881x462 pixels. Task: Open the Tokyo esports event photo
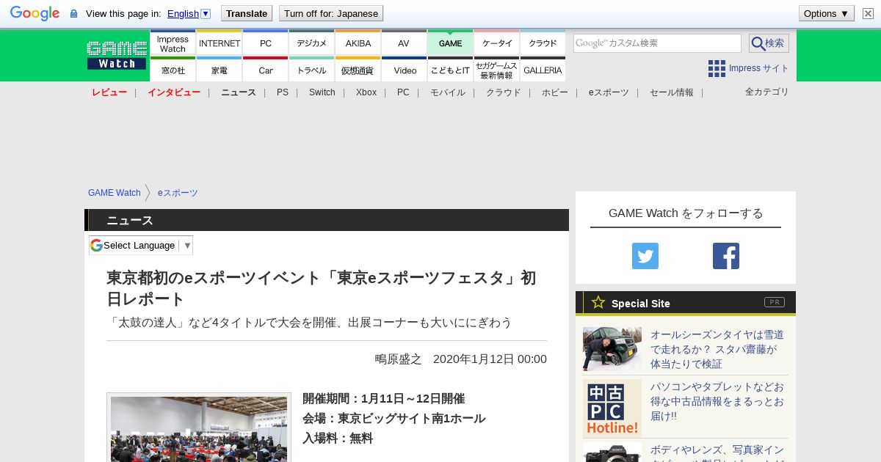[199, 428]
